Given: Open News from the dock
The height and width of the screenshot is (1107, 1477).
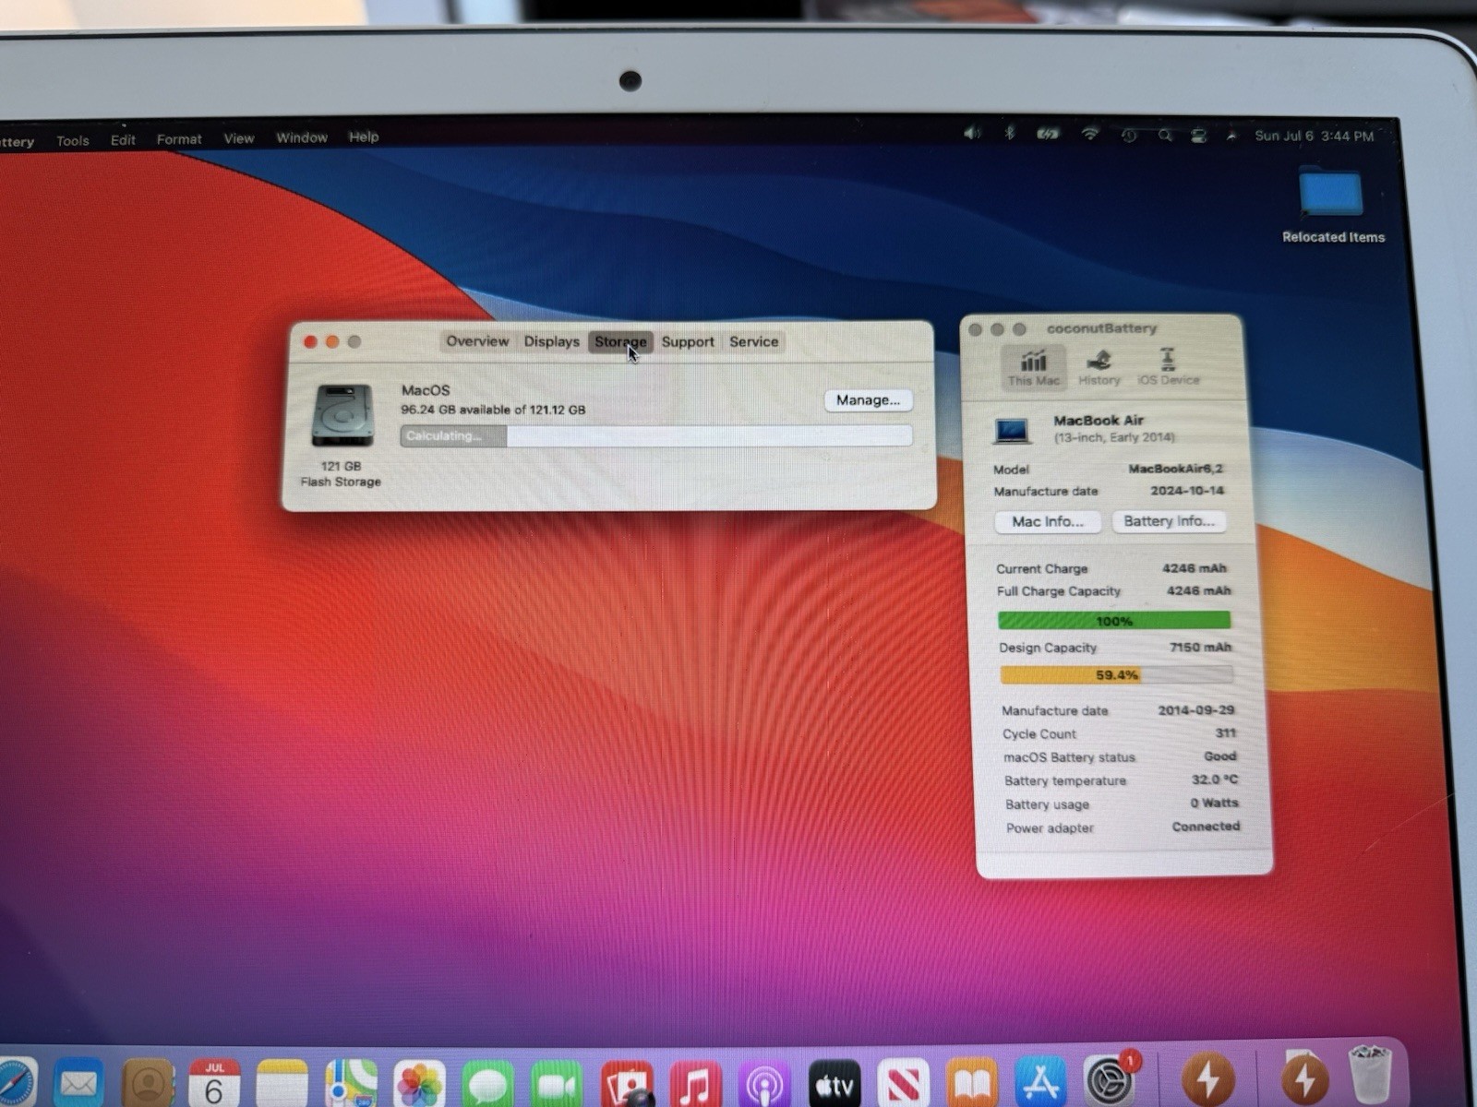Looking at the screenshot, I should pyautogui.click(x=903, y=1083).
